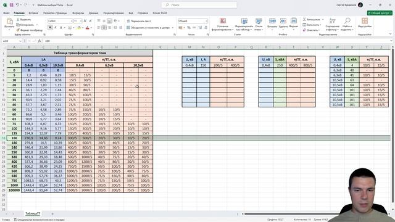Toggle italic formatting (К)

pyautogui.click(x=56, y=28)
